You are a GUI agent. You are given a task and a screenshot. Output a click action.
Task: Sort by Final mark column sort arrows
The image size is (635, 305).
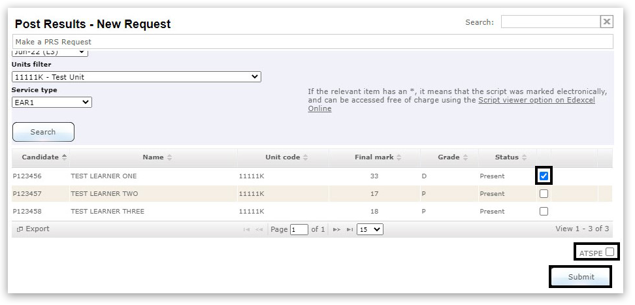[x=399, y=157]
